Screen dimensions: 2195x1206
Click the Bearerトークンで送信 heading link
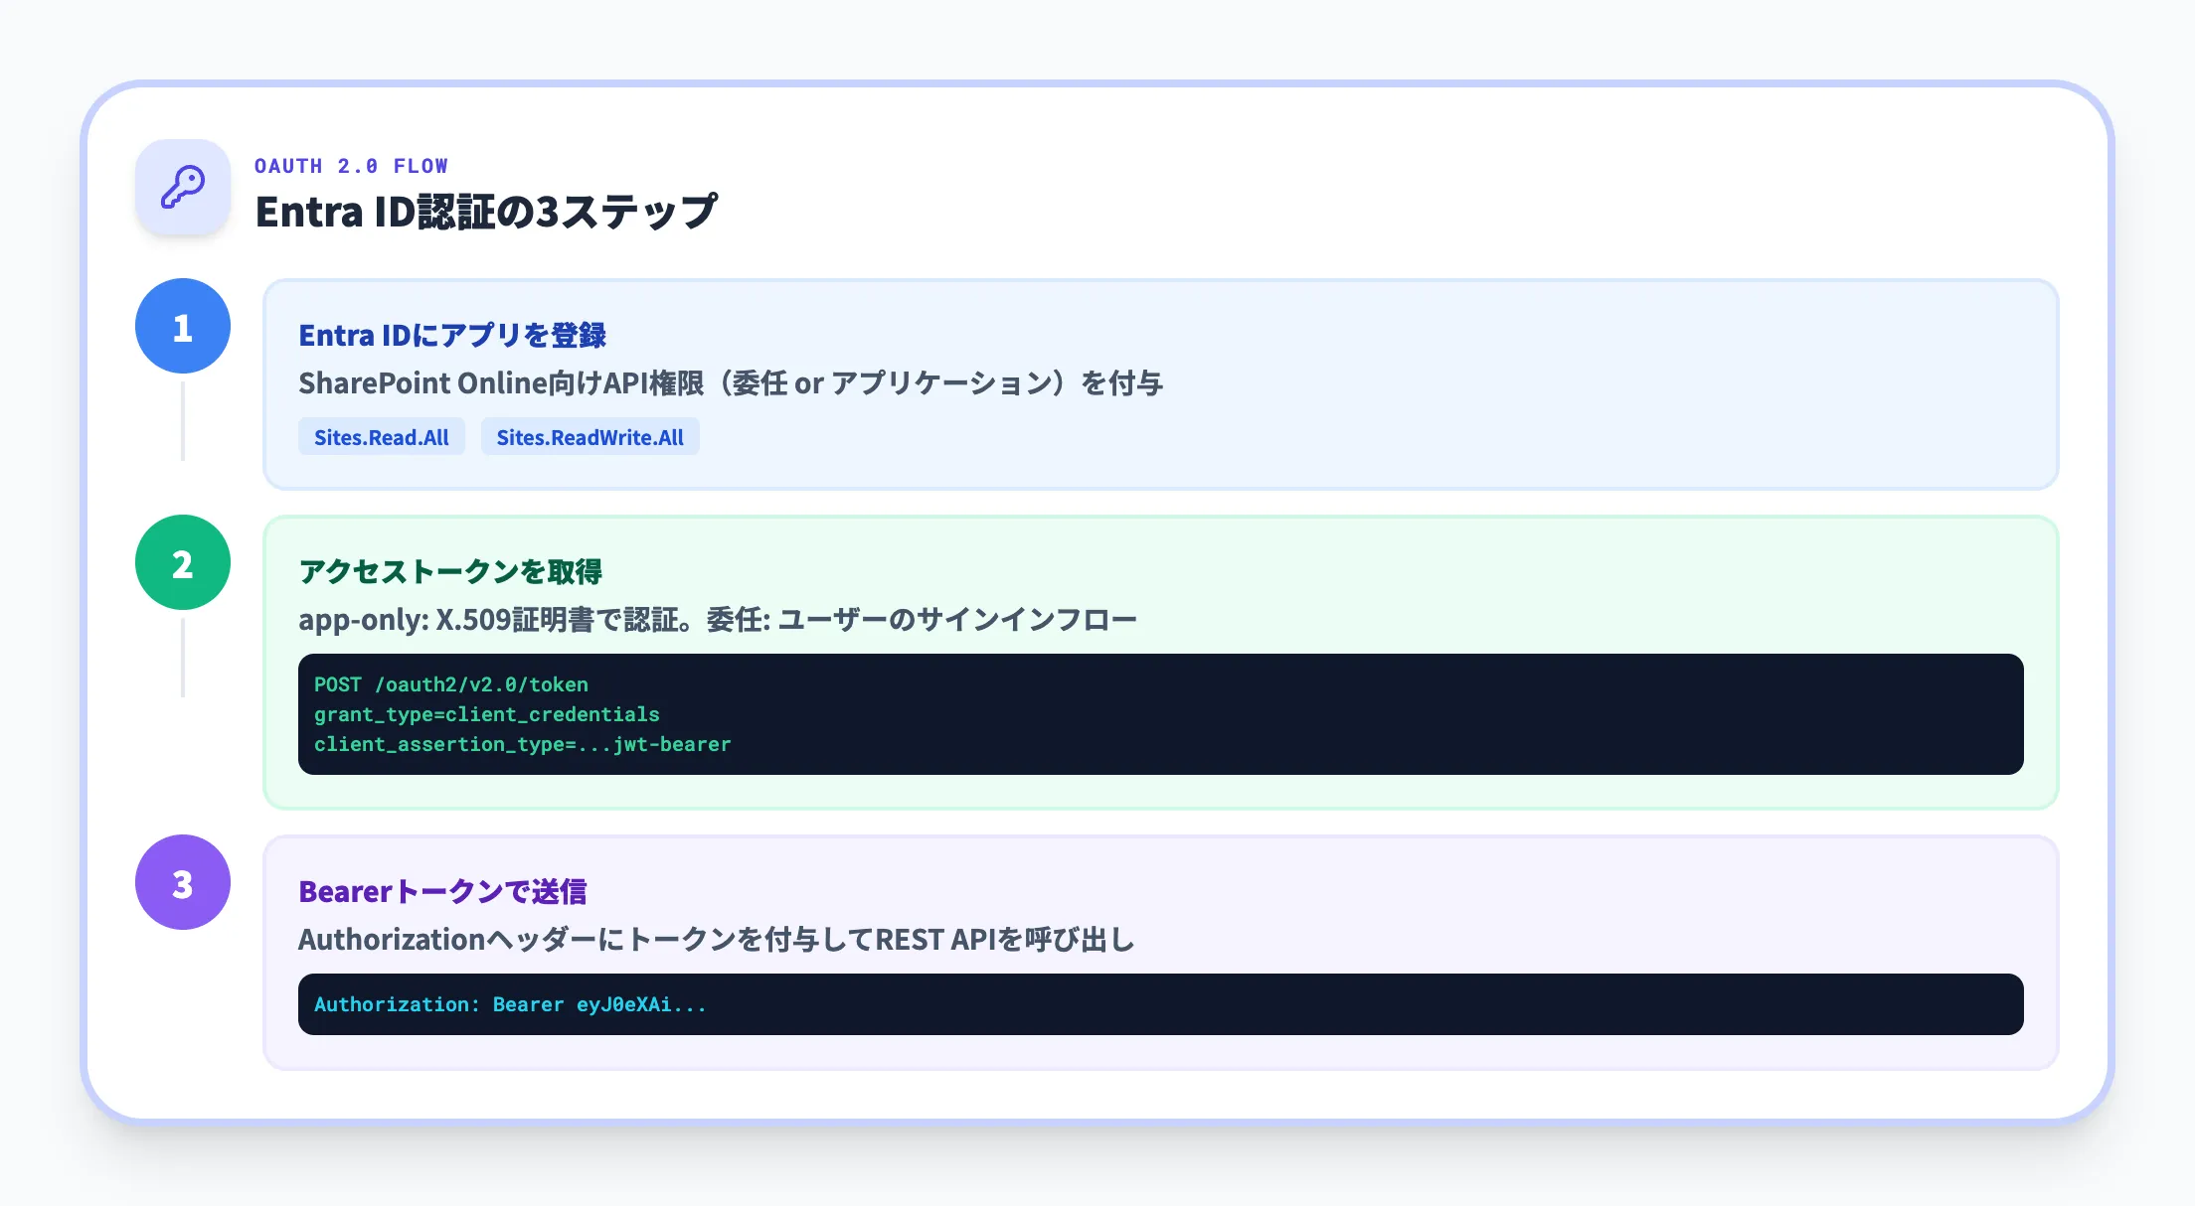pos(442,891)
